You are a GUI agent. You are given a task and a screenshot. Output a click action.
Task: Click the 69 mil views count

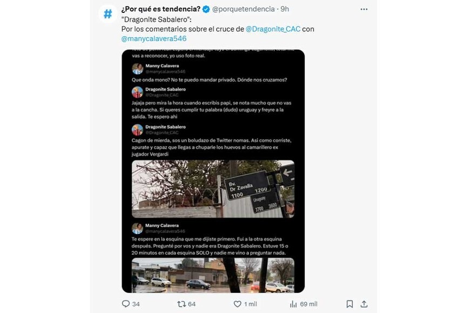click(308, 304)
